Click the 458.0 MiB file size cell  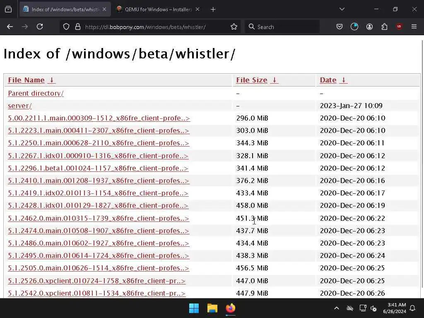[252, 205]
